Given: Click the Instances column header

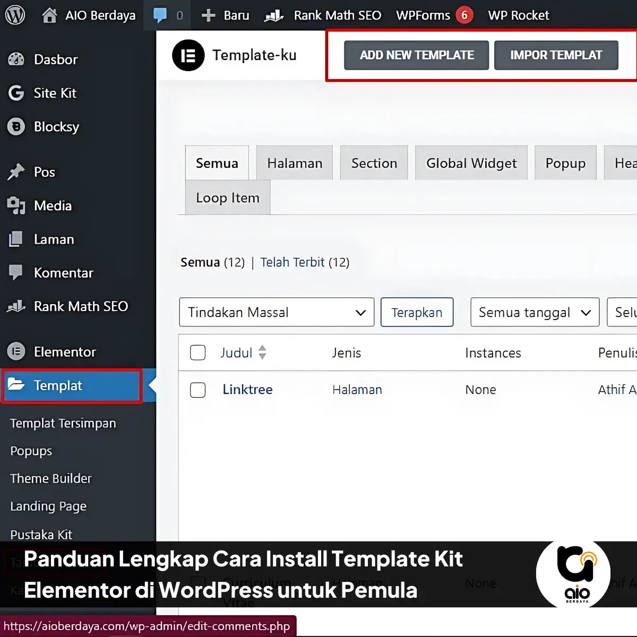Looking at the screenshot, I should pyautogui.click(x=493, y=352).
